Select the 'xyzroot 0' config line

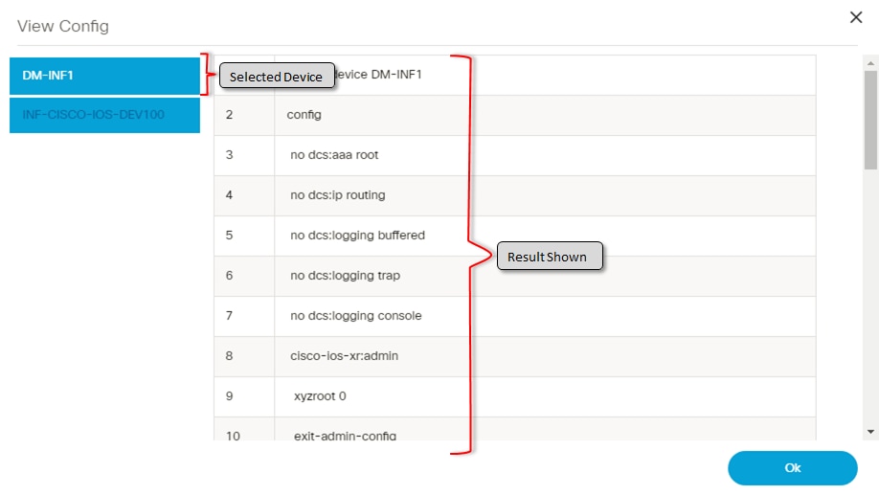click(x=320, y=396)
